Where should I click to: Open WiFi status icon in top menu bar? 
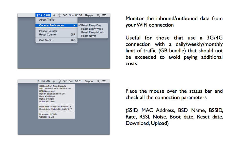[65, 15]
